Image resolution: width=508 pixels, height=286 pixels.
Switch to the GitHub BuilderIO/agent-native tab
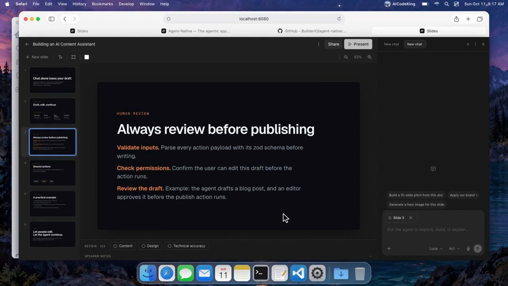pos(312,31)
